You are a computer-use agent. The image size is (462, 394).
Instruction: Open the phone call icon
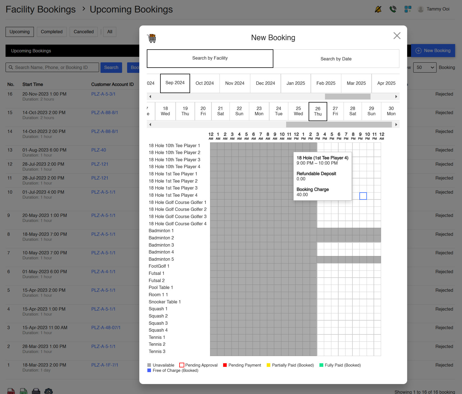[393, 9]
